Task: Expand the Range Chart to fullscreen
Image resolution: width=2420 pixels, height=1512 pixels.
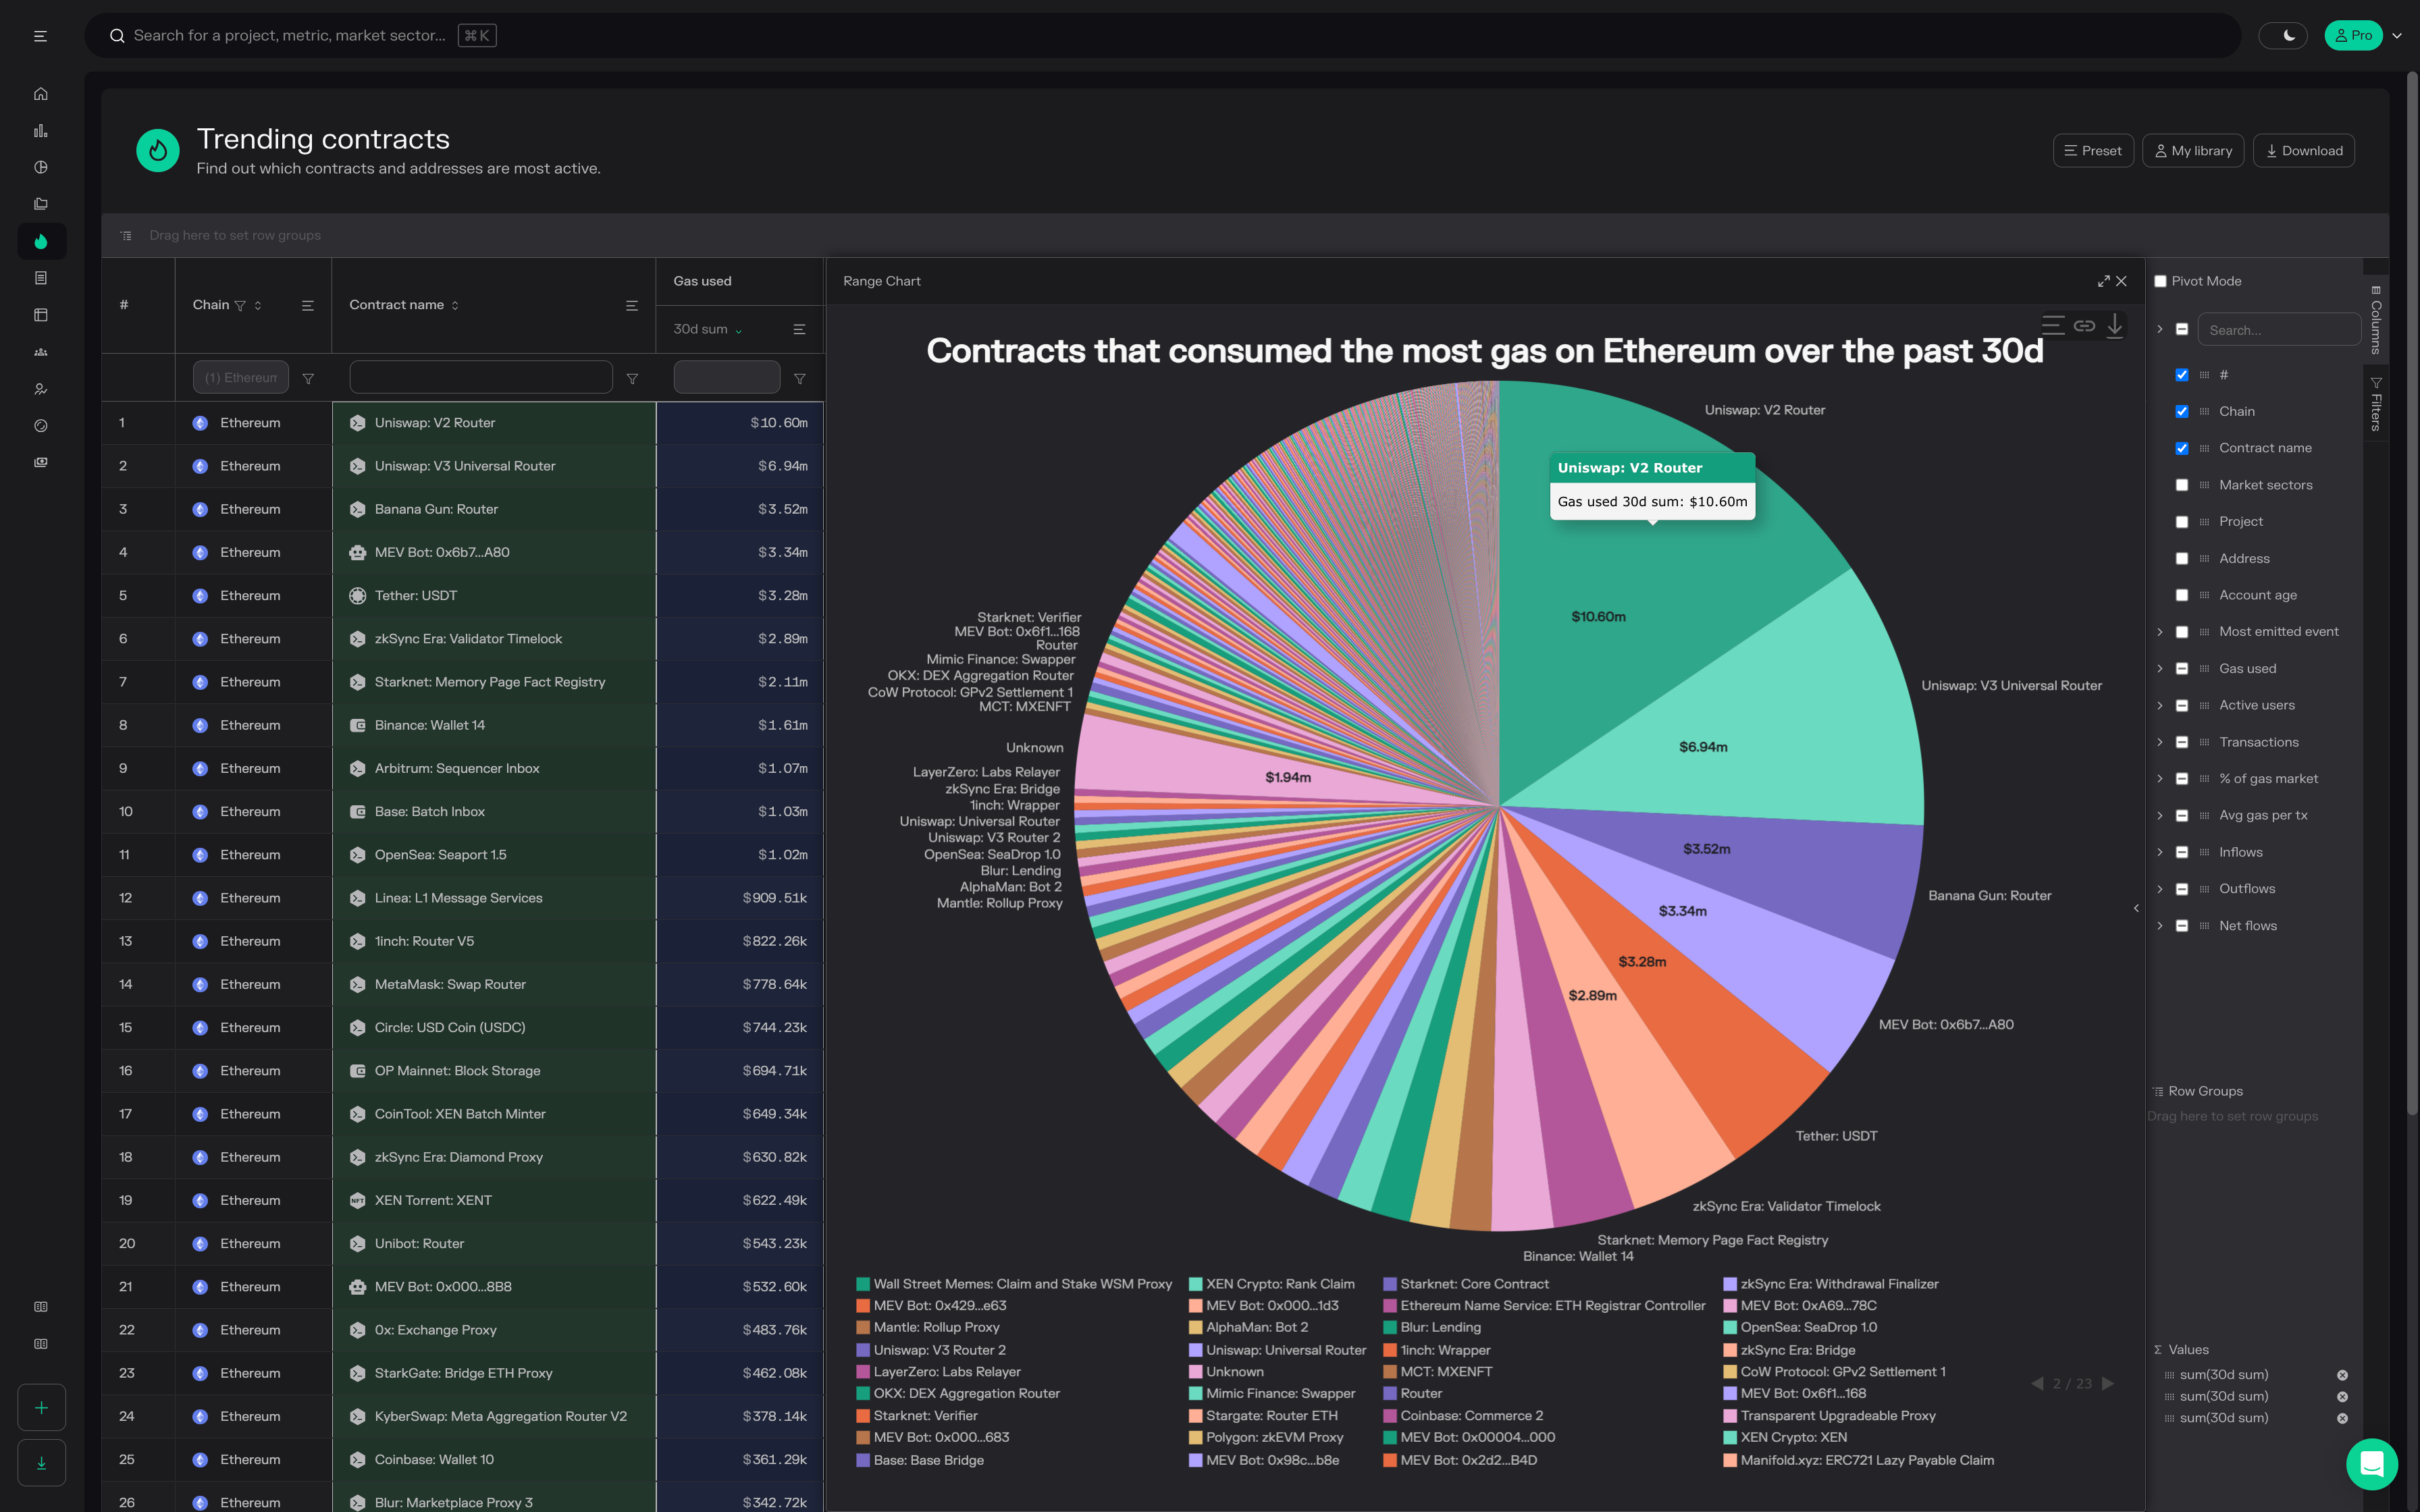Action: coord(2103,282)
